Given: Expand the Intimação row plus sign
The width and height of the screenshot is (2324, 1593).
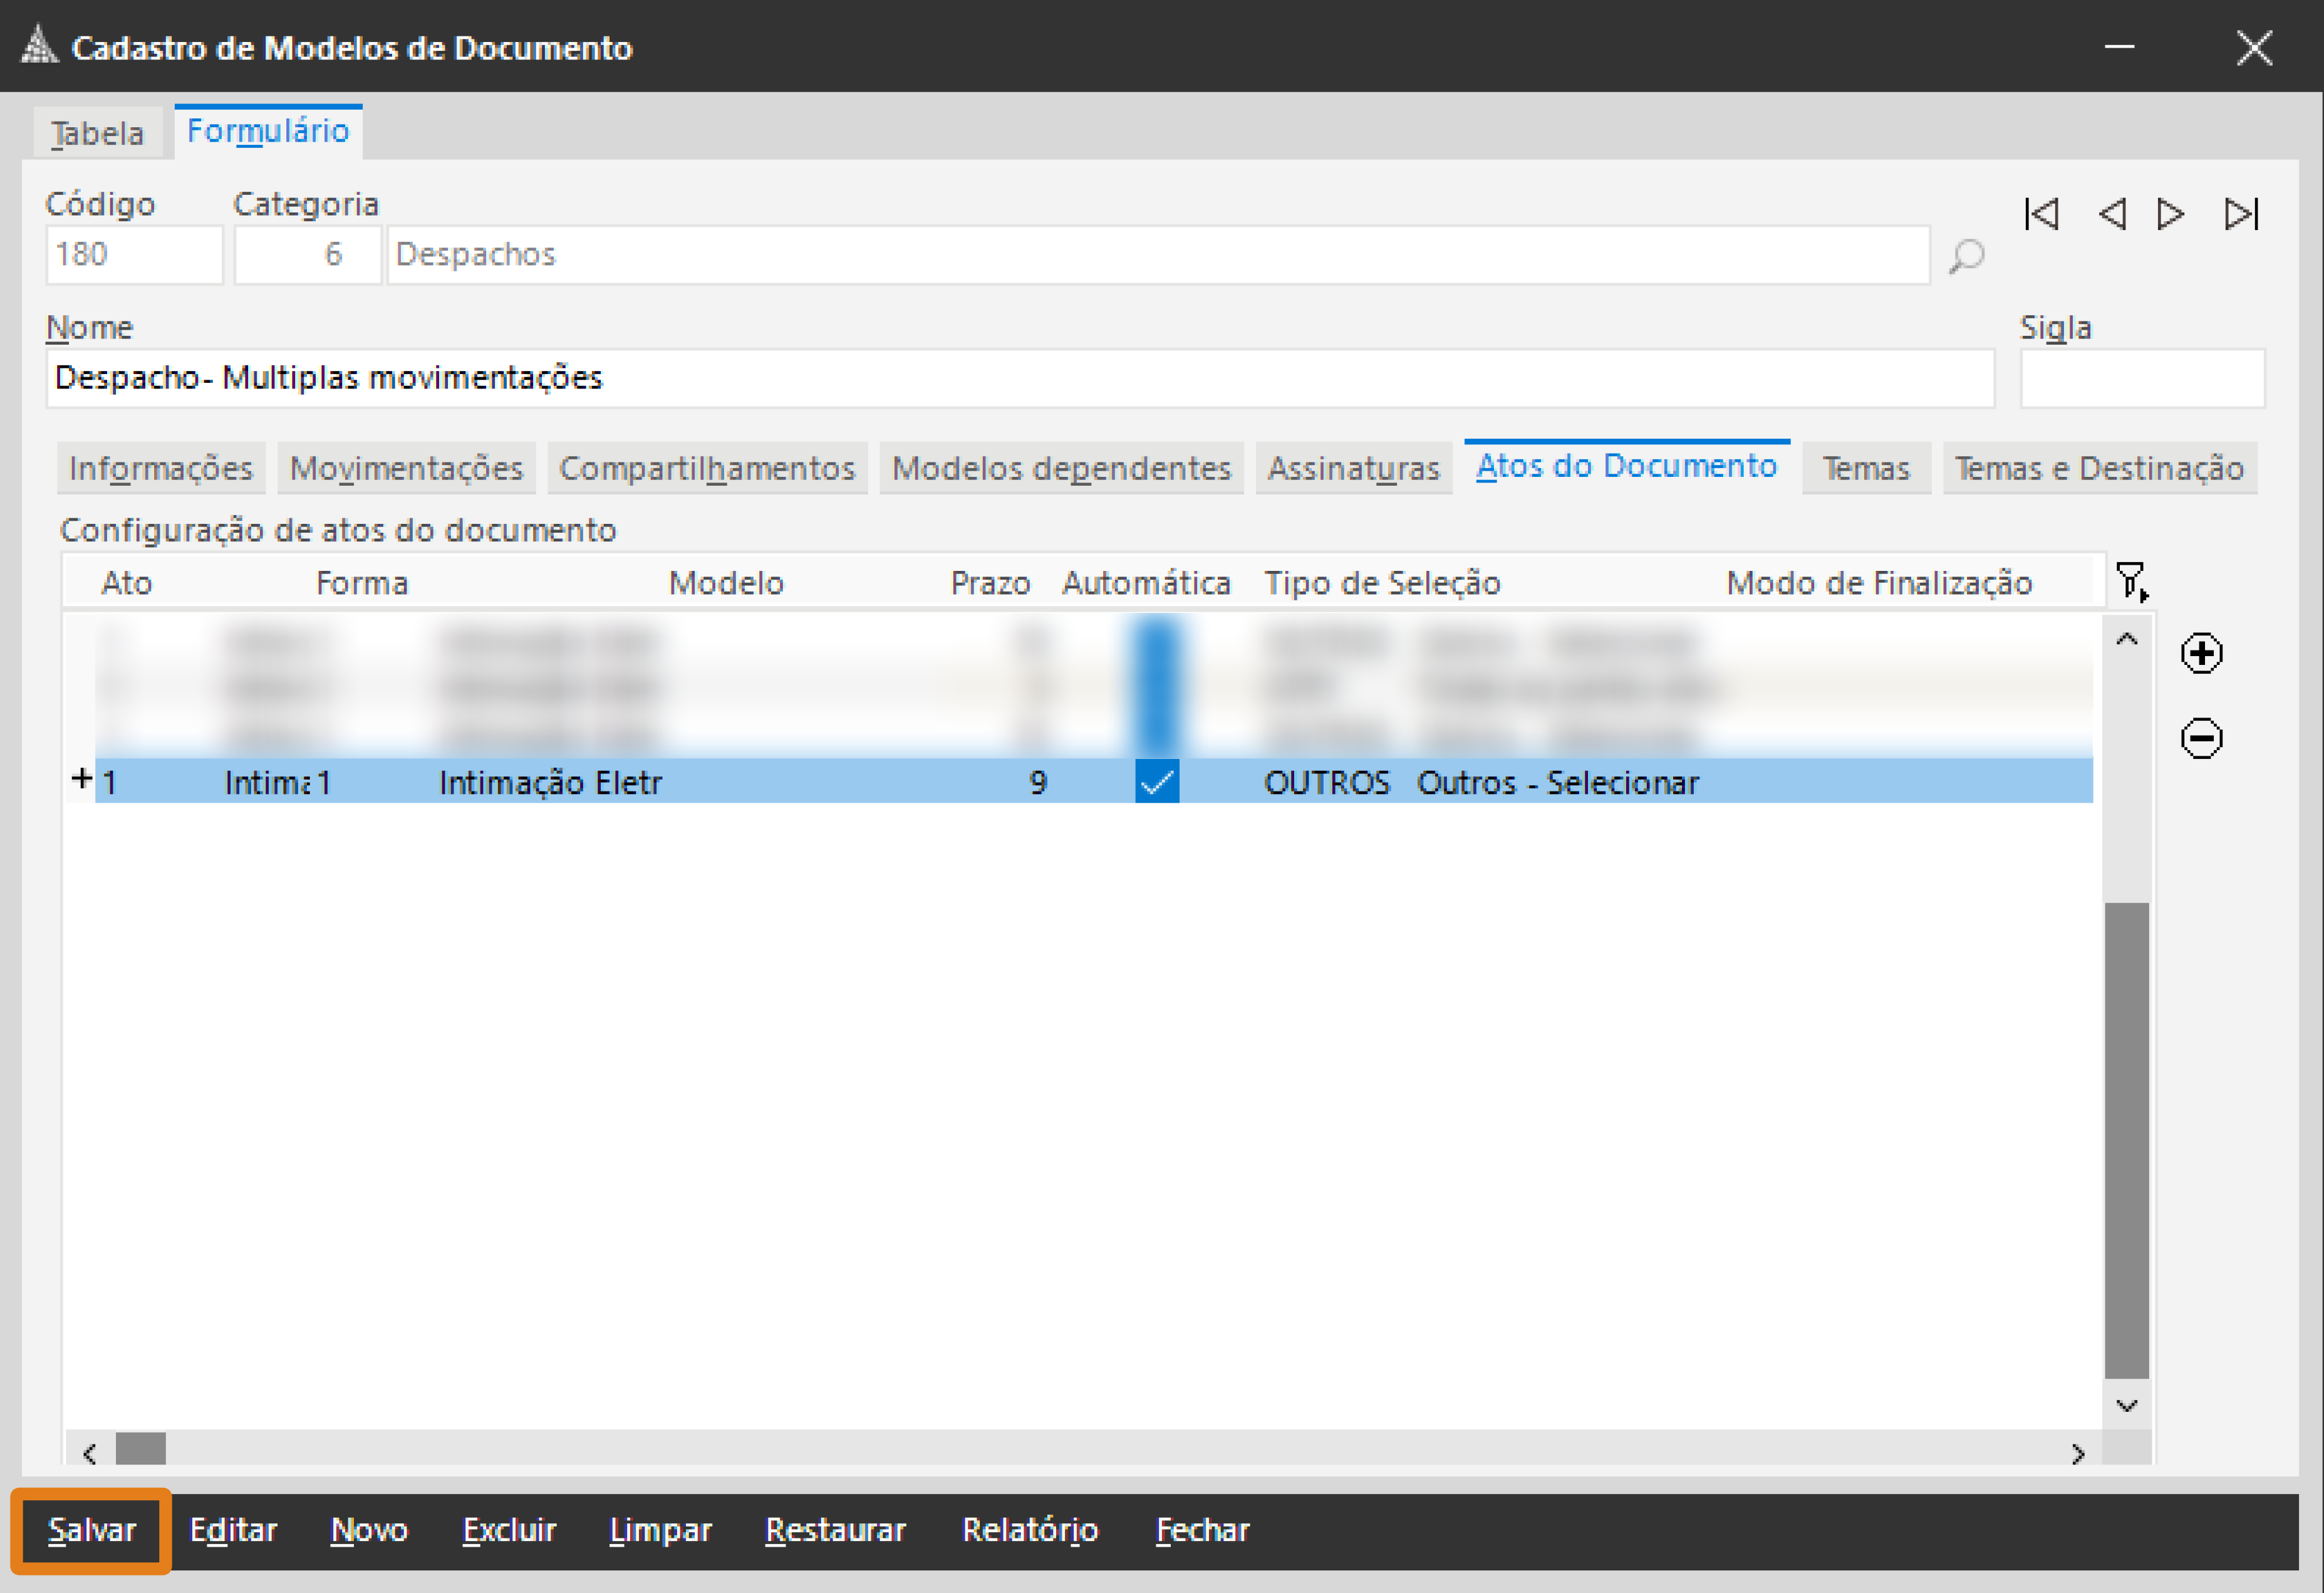Looking at the screenshot, I should (82, 778).
